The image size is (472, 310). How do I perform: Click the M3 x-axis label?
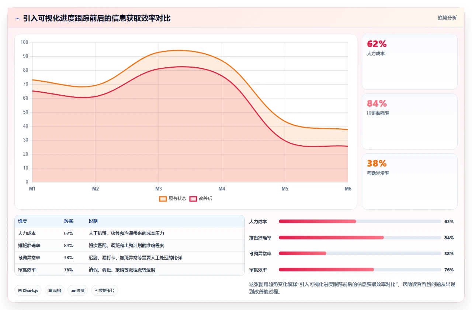[x=159, y=189]
